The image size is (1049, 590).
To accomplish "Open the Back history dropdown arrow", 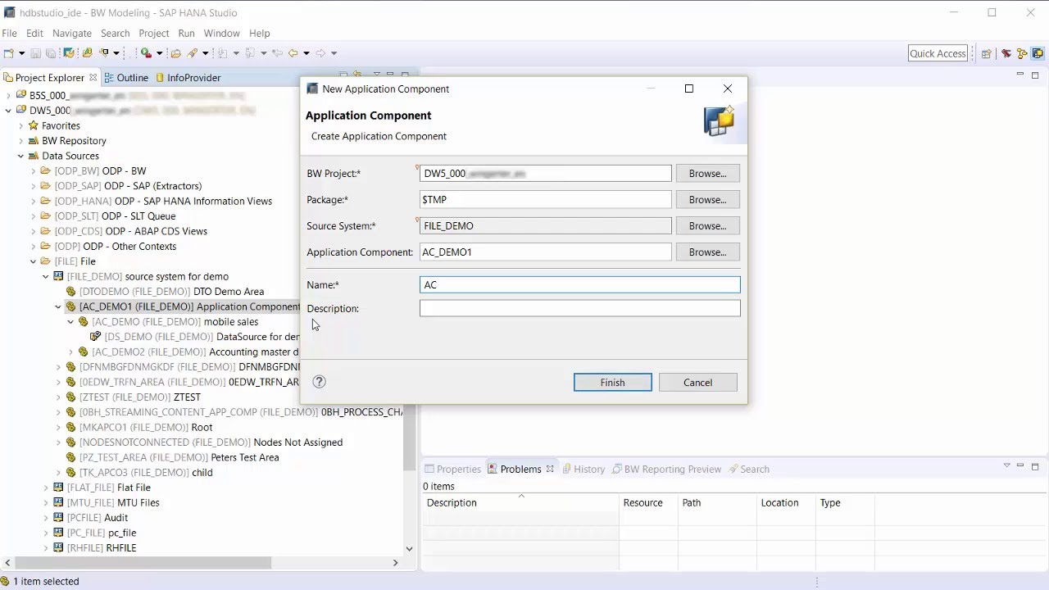I will tap(307, 53).
